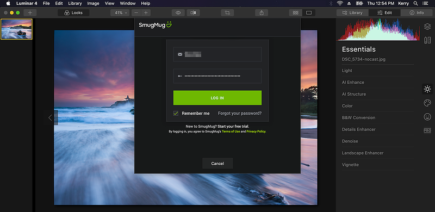
Task: Zoom out with the minus button
Action: [136, 13]
